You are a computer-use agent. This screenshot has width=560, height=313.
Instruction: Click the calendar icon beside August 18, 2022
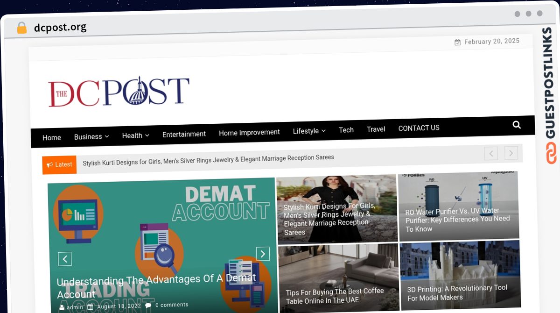(x=91, y=307)
